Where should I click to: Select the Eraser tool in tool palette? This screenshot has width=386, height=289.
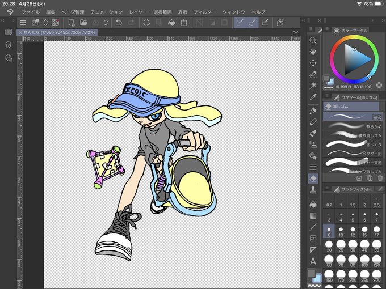[313, 178]
